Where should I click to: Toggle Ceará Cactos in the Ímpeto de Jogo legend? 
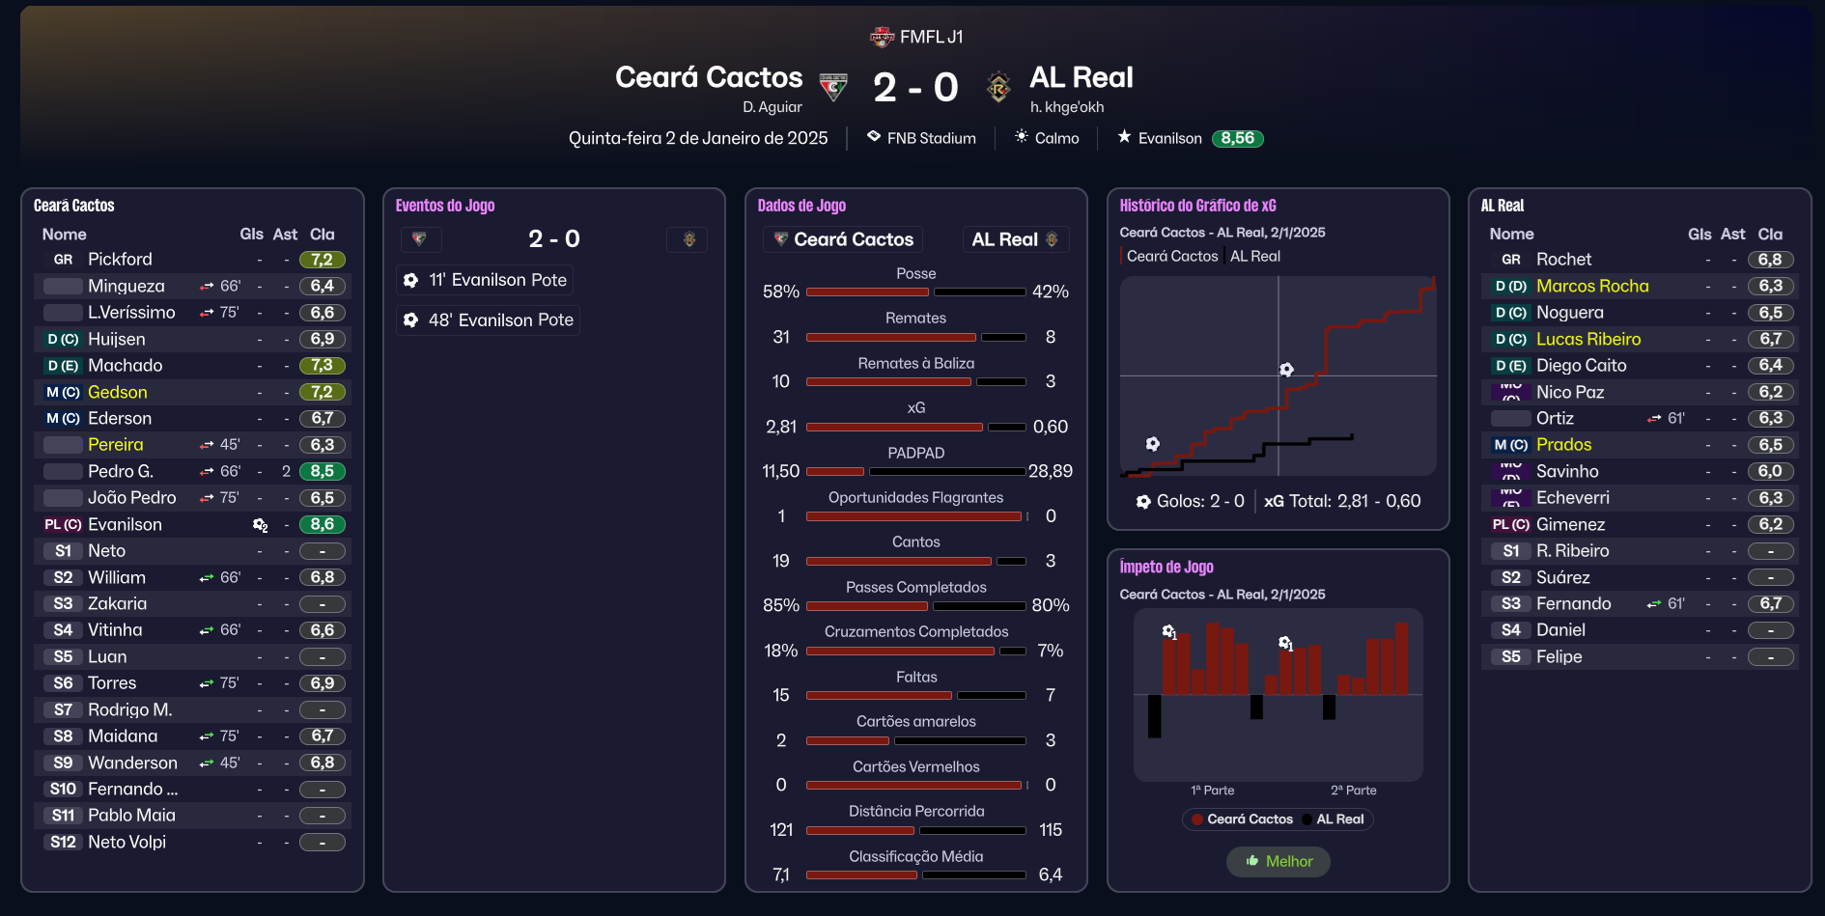pos(1242,819)
